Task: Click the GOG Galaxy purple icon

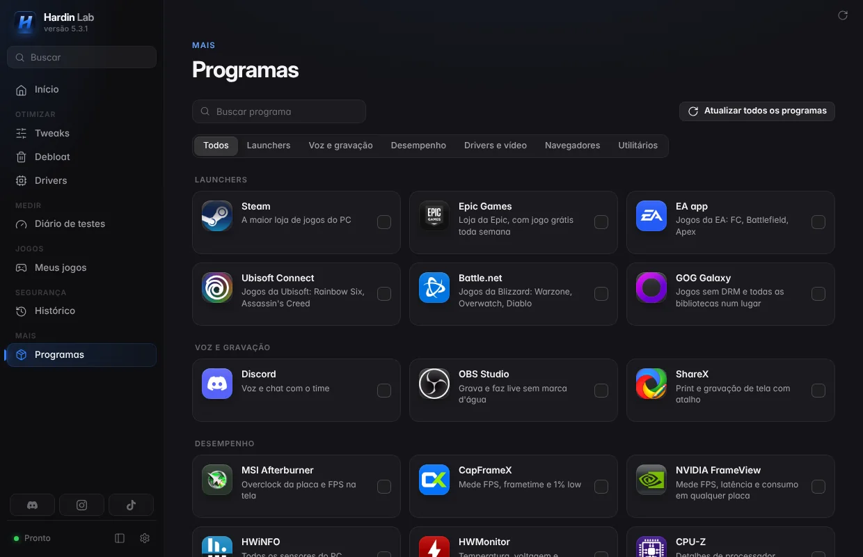Action: 651,288
